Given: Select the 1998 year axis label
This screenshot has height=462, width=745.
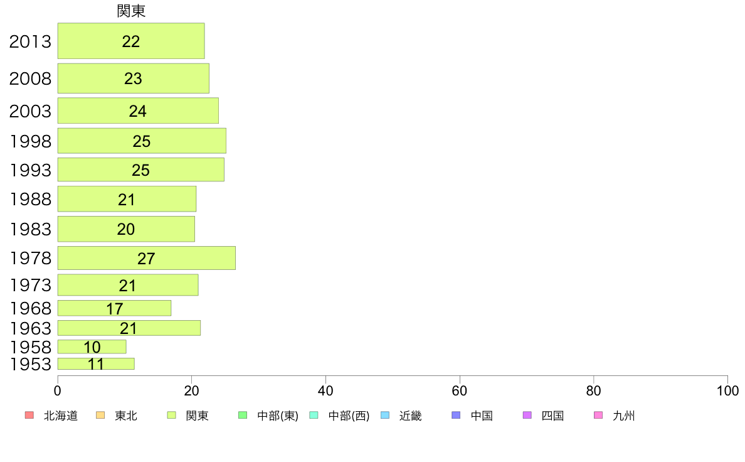Looking at the screenshot, I should click(30, 141).
